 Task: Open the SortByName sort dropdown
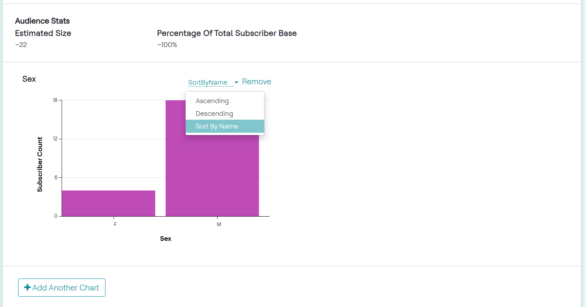pyautogui.click(x=208, y=82)
